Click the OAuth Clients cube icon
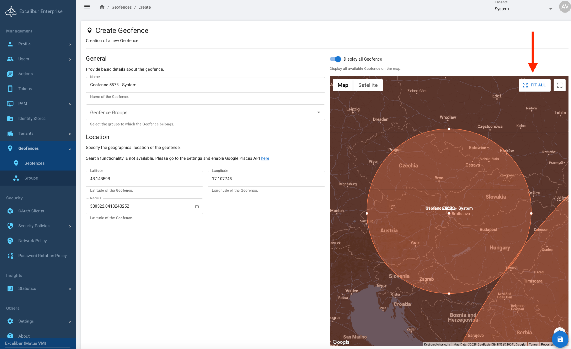Image resolution: width=571 pixels, height=349 pixels. pos(10,211)
